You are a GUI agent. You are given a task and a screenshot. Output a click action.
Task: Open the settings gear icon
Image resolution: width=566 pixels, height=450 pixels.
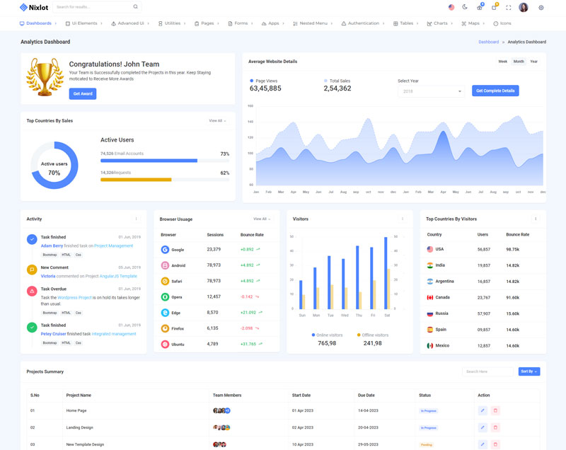(x=541, y=7)
